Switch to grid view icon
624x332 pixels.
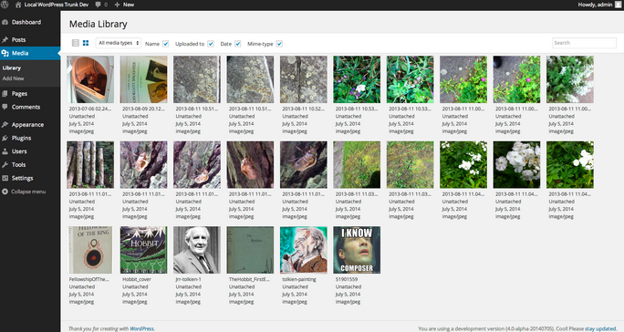[x=86, y=43]
